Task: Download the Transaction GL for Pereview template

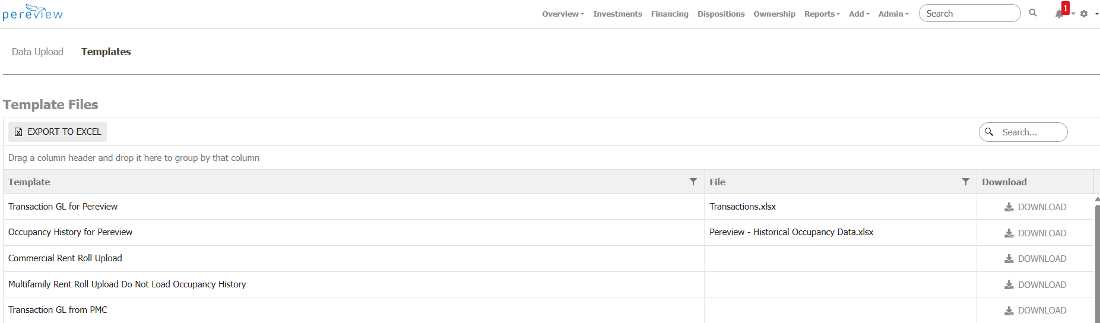Action: pos(1035,207)
